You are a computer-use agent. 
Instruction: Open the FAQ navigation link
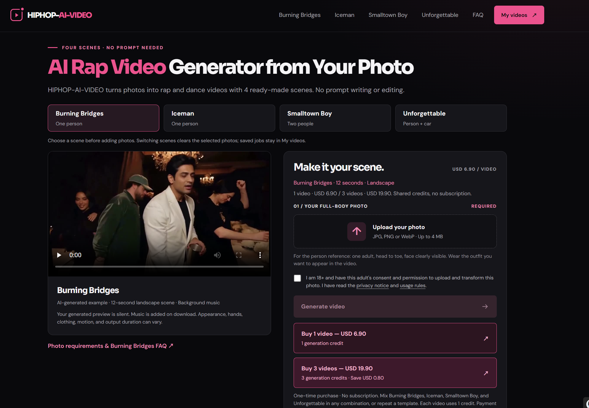click(478, 15)
